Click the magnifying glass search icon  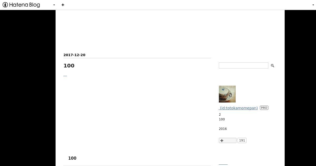273,66
